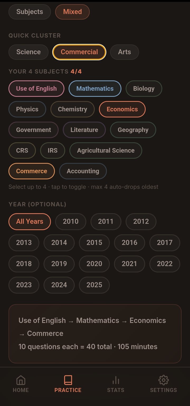Deselect the Use of English subject
This screenshot has width=190, height=406.
coord(36,89)
